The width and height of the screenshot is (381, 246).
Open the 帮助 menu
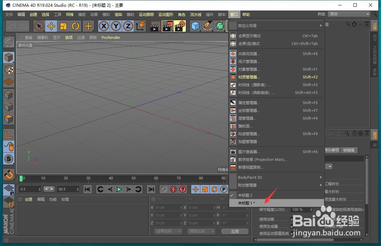click(246, 15)
